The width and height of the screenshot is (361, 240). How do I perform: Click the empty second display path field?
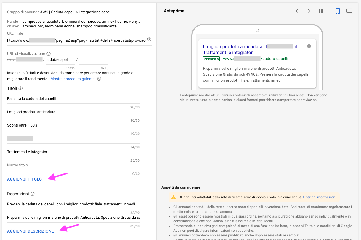coord(94,59)
